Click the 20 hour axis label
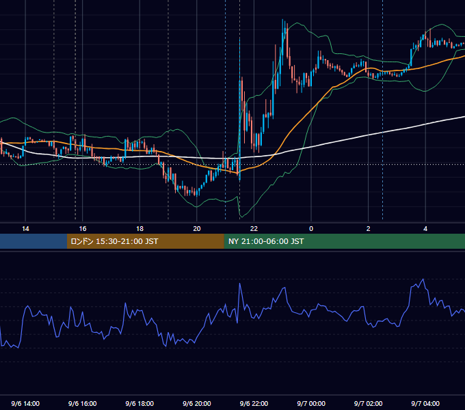465x410 pixels. (197, 229)
